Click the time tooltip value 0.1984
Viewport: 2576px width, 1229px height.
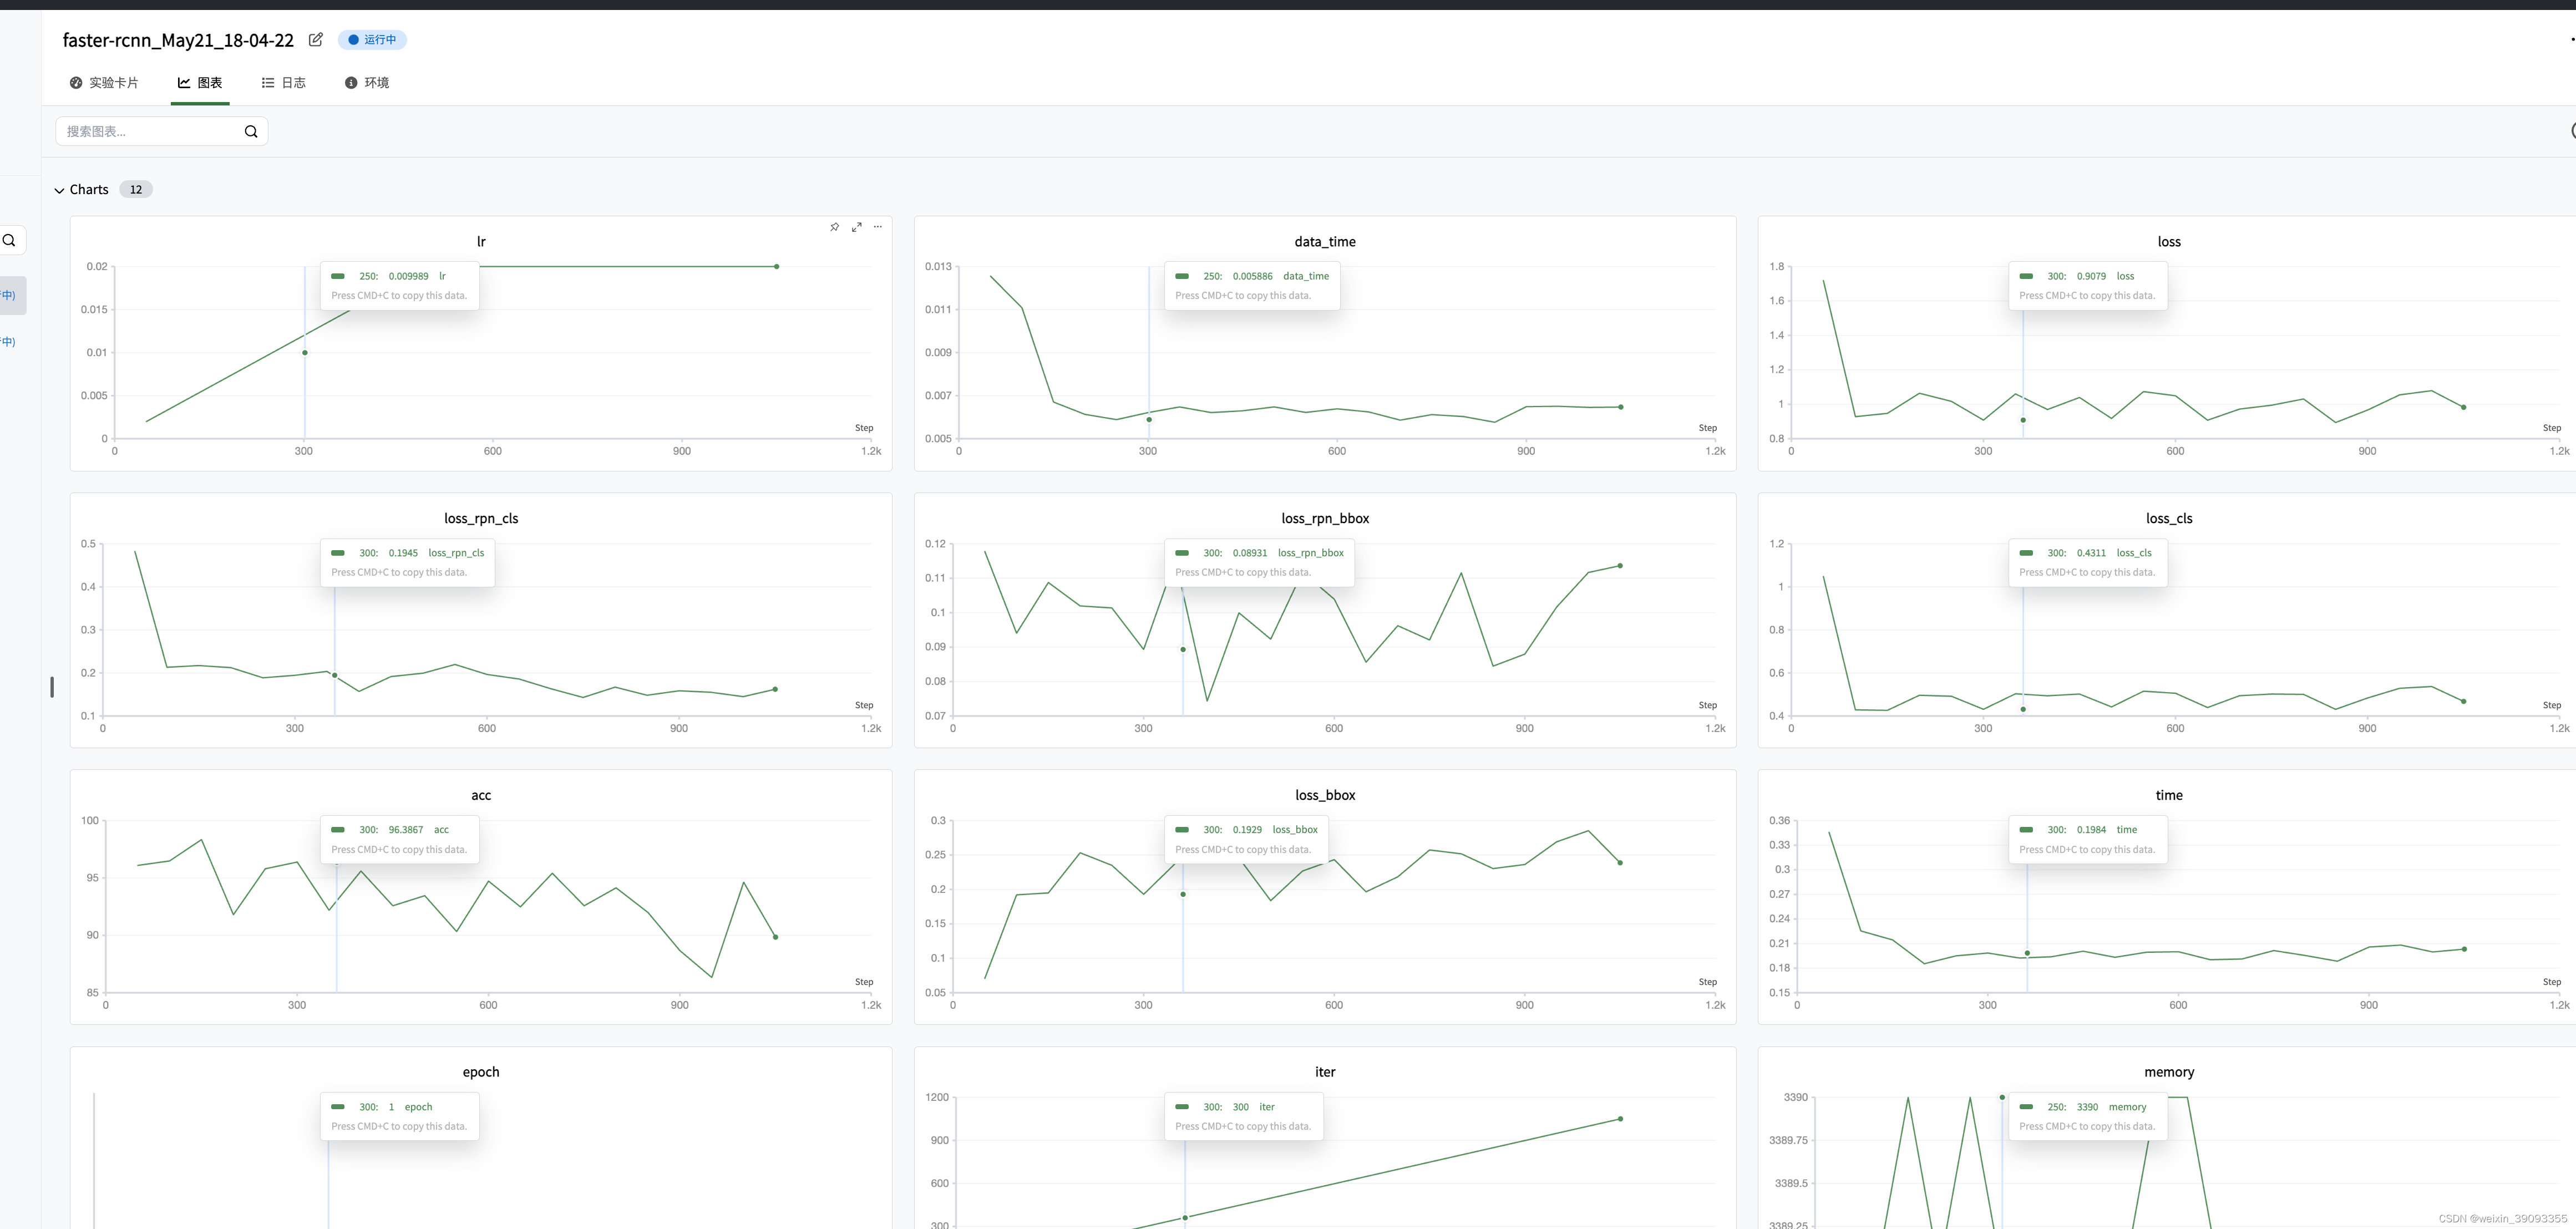[x=2091, y=830]
